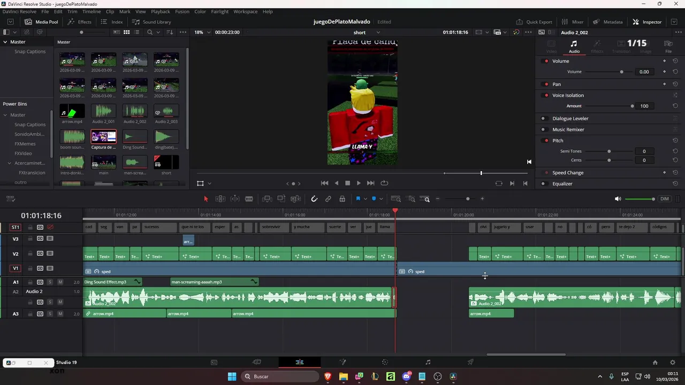Open the flag color dropdown arrow
This screenshot has height=385, width=685.
coord(366,199)
